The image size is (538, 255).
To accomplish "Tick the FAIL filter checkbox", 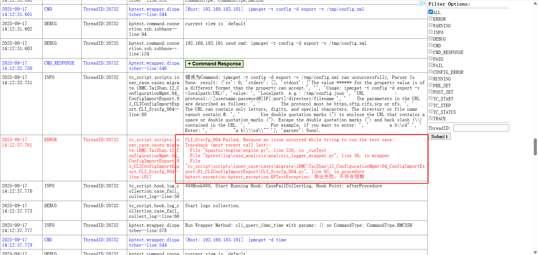I will click(431, 65).
